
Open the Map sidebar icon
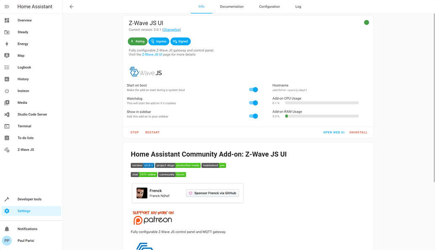pyautogui.click(x=7, y=55)
